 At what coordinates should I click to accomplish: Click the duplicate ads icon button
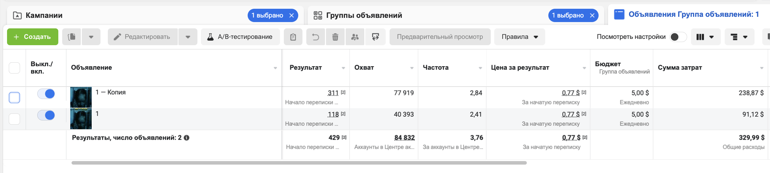point(72,37)
